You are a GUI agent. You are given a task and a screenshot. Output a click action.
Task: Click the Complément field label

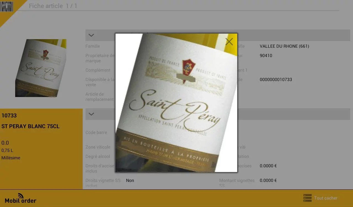tap(98, 70)
